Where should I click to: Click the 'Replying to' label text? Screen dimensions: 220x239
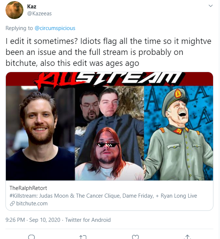coord(19,28)
